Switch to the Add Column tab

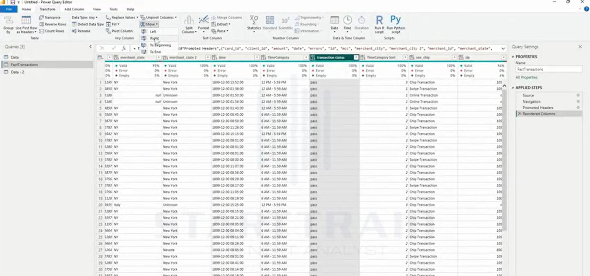click(x=74, y=9)
